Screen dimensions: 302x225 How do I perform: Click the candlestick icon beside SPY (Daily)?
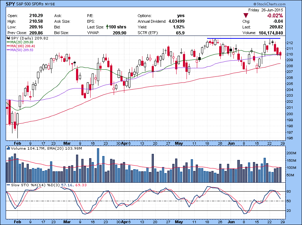(9, 38)
